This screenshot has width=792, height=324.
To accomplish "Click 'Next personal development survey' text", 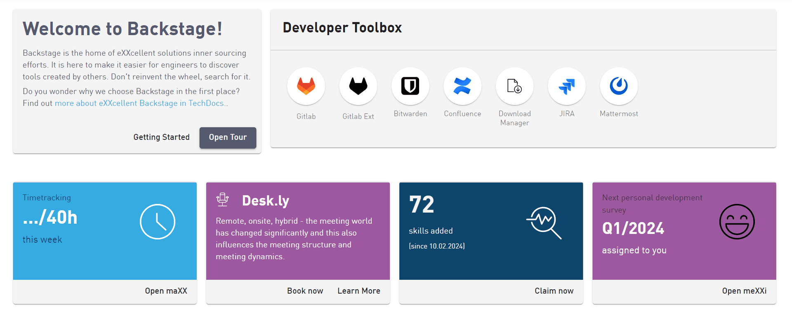I will (x=652, y=204).
